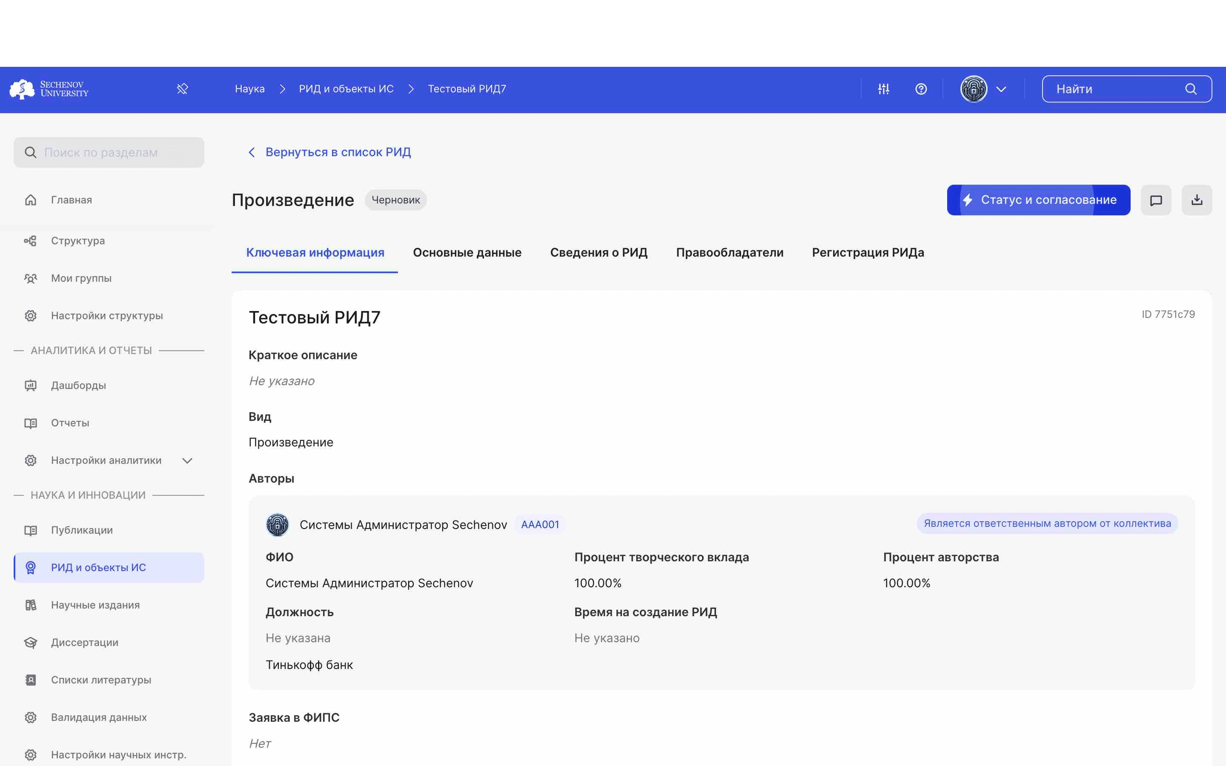
Task: Switch to the Основные данные tab
Action: coord(467,252)
